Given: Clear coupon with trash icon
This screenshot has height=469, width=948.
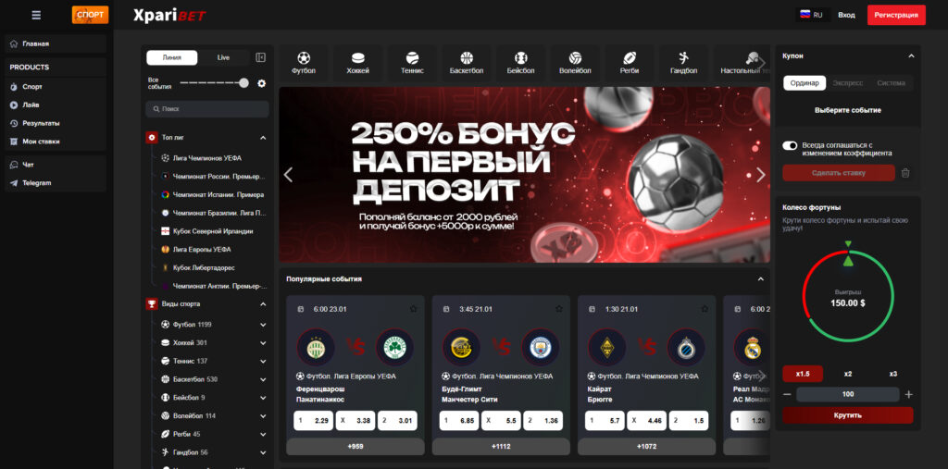Looking at the screenshot, I should click(905, 173).
